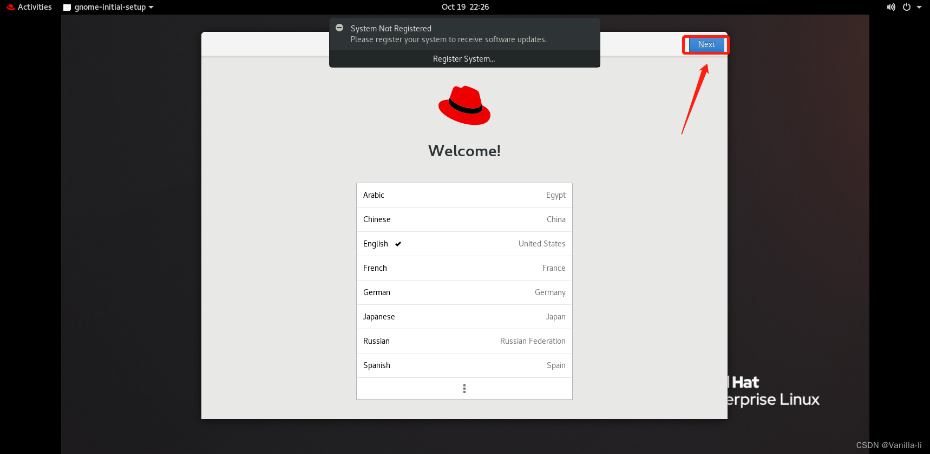The image size is (930, 454).
Task: Click the checkmark next to English
Action: tap(398, 244)
